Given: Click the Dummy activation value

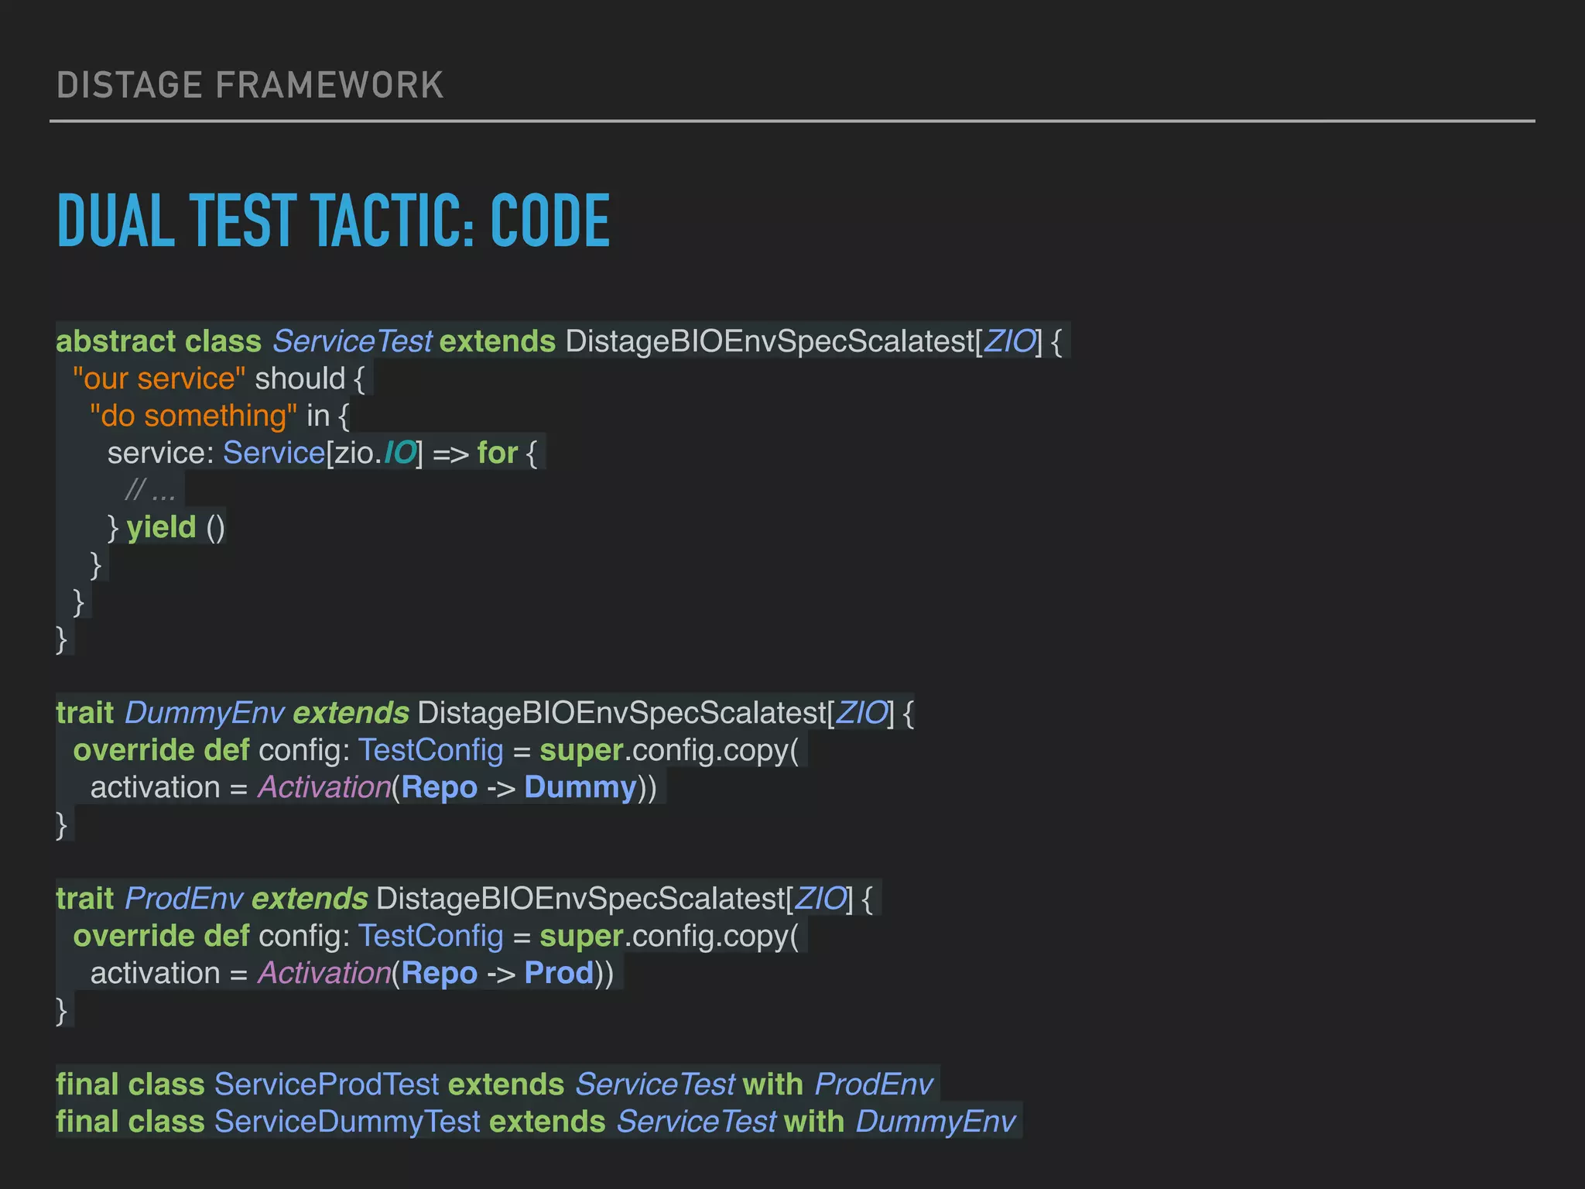Looking at the screenshot, I should (x=580, y=787).
